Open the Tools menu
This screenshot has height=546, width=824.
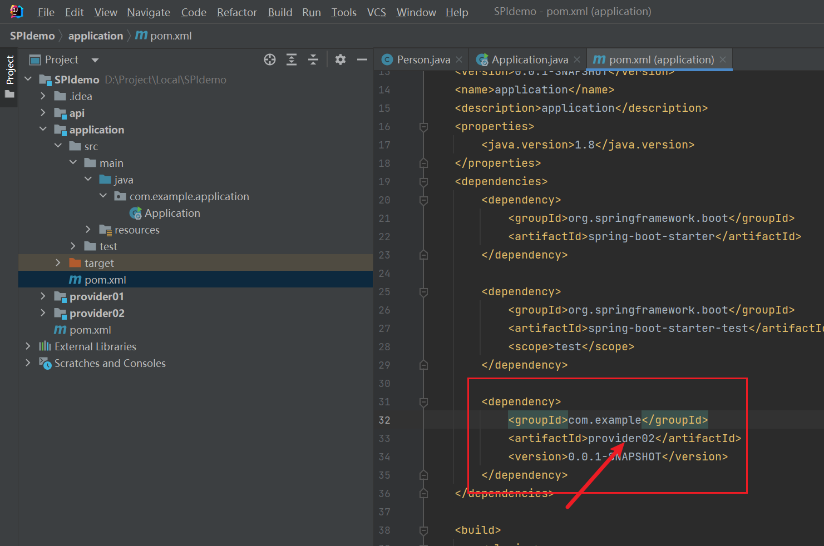[344, 12]
